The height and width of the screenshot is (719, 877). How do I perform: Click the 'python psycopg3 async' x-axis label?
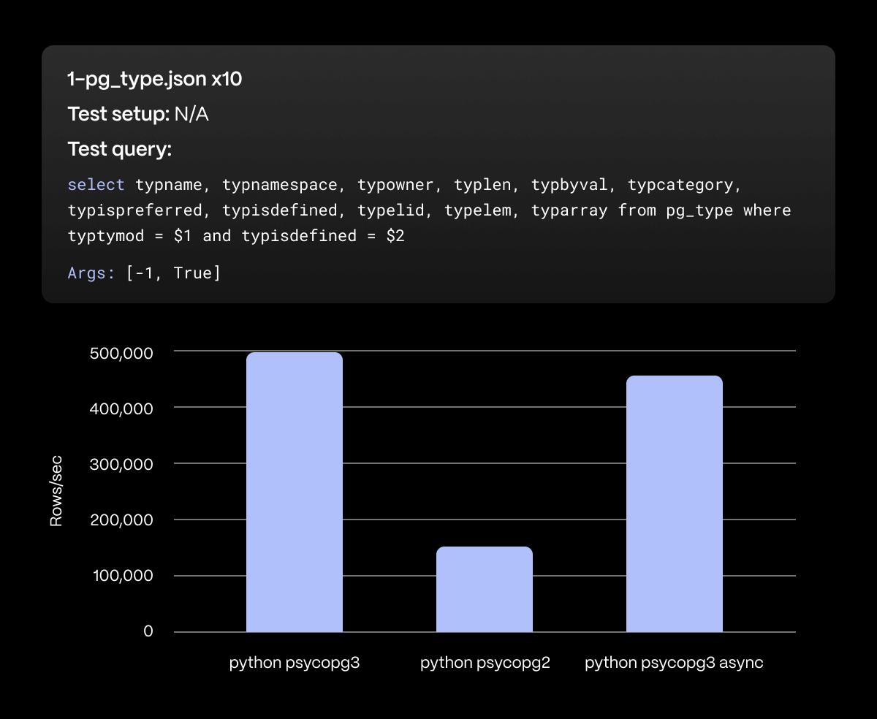(x=675, y=663)
